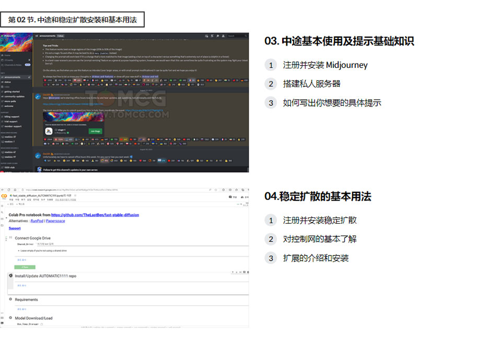This screenshot has height=340, width=486.
Task: Click the text "注册并安装 Midjourney"
Action: pos(325,65)
